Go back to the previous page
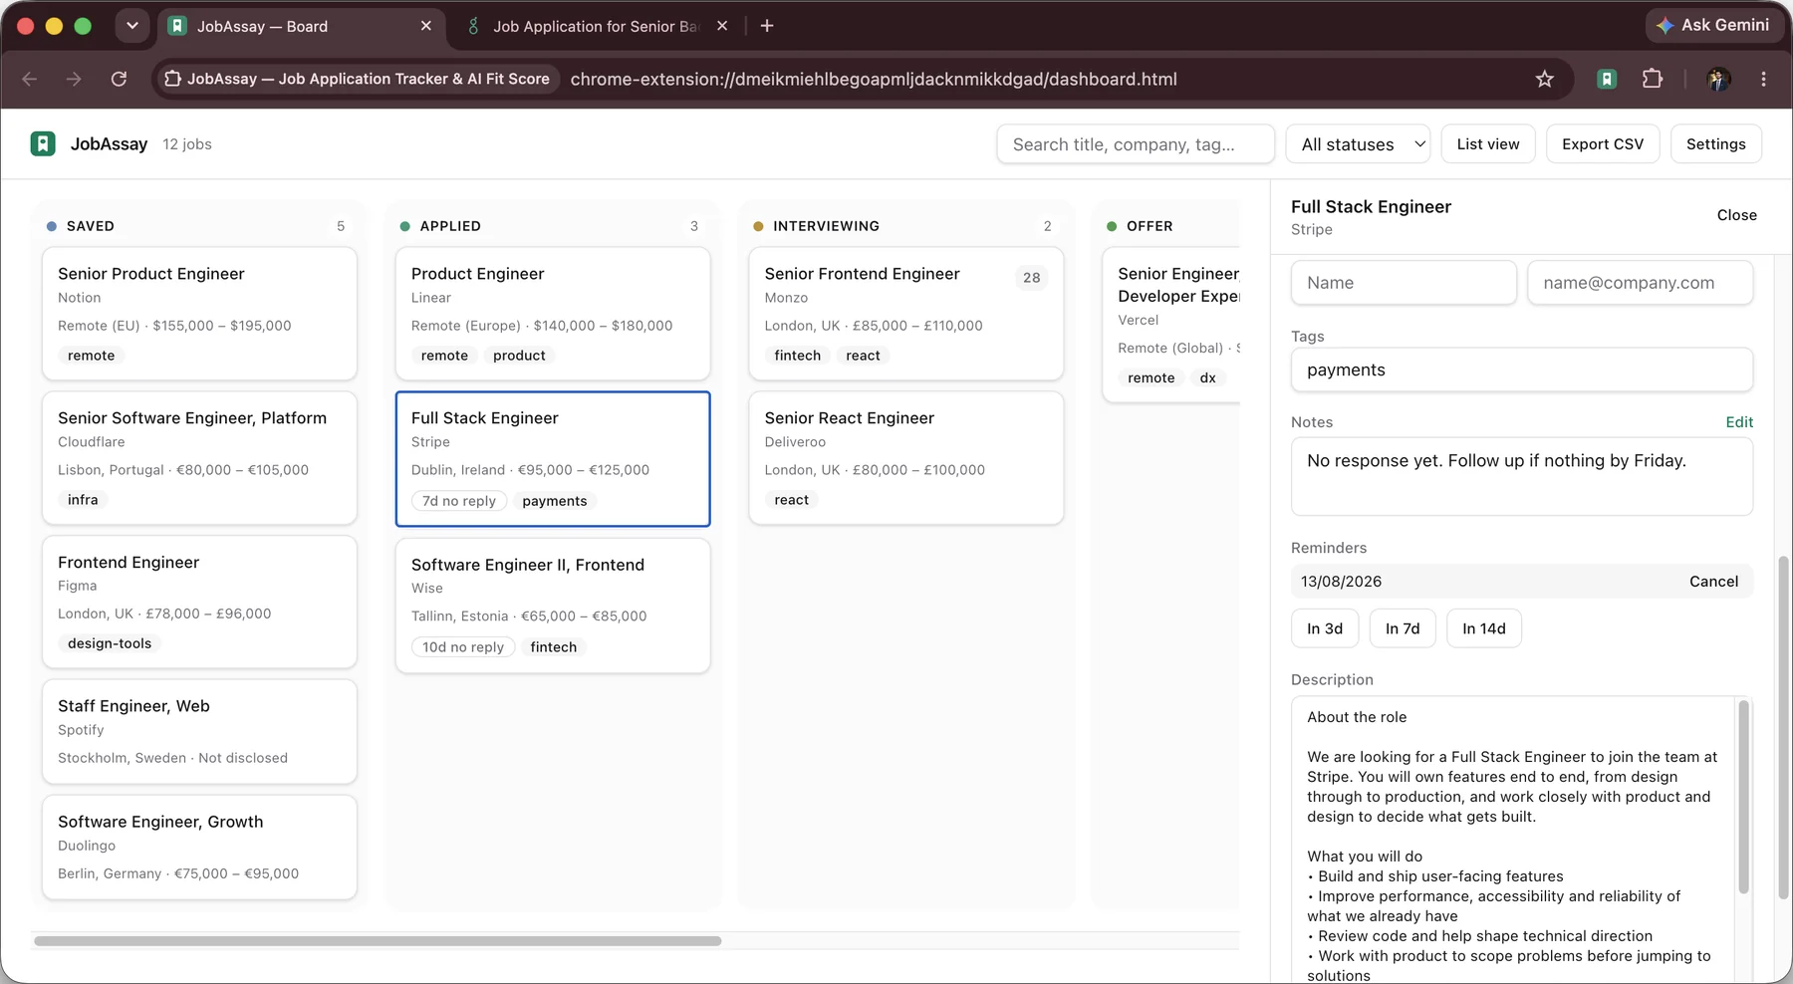 pos(30,79)
